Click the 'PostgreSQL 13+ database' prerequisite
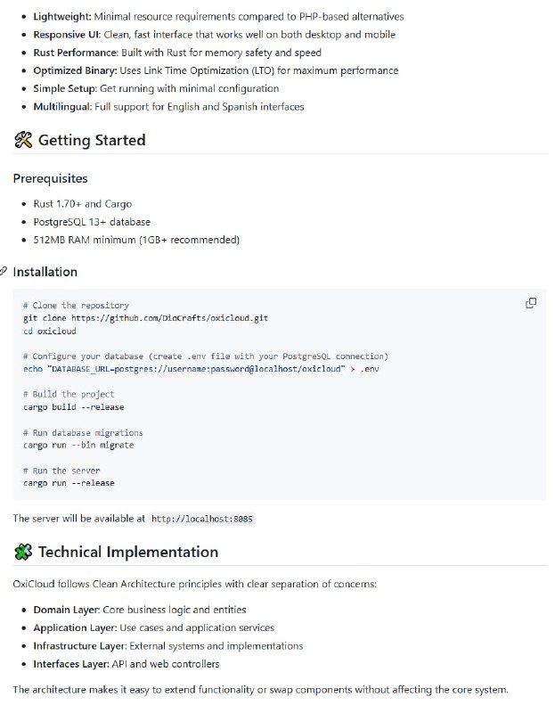The image size is (555, 713). coord(92,222)
